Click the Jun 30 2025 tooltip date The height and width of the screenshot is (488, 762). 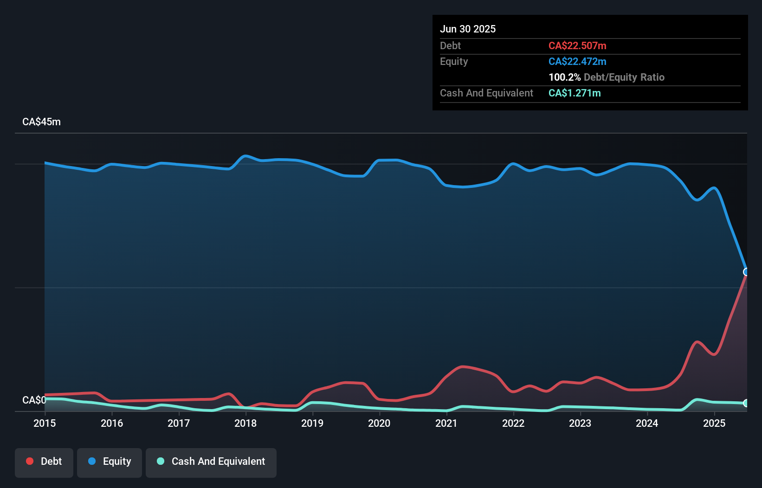tap(468, 29)
